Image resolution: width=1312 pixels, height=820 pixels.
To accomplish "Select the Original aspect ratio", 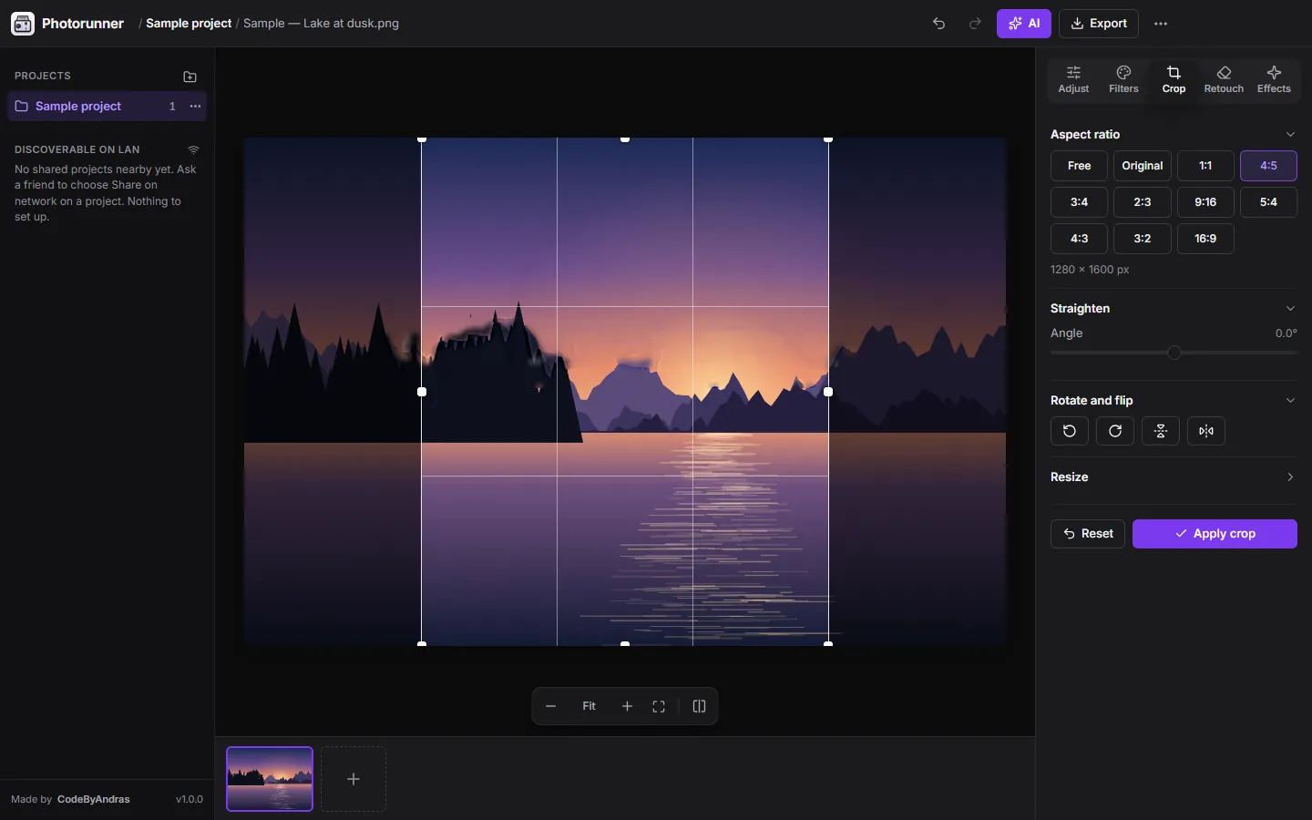I will pyautogui.click(x=1143, y=166).
